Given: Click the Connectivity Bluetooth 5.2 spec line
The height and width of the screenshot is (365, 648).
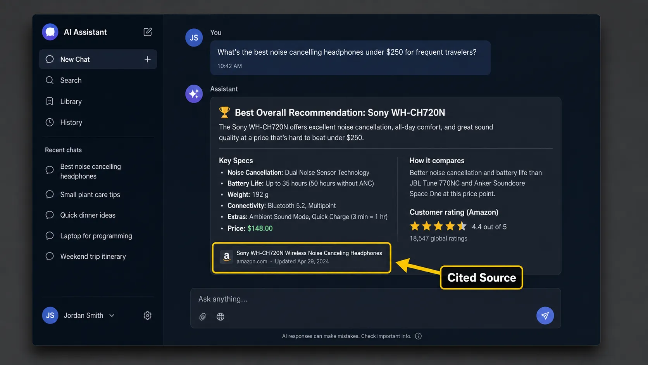Looking at the screenshot, I should click(282, 206).
